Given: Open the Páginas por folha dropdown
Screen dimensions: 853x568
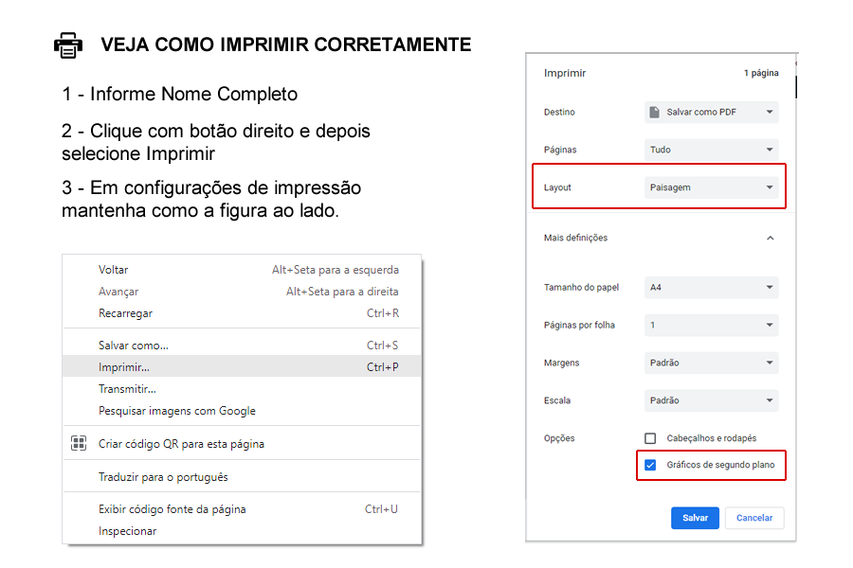Looking at the screenshot, I should (711, 325).
